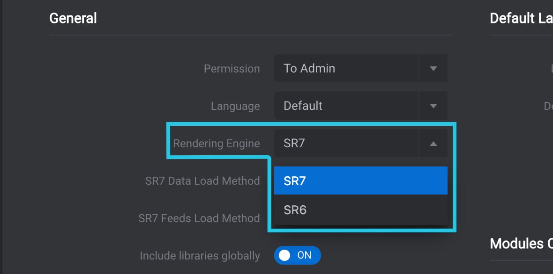Click the SR7 Feeds Load Method label

click(x=199, y=218)
